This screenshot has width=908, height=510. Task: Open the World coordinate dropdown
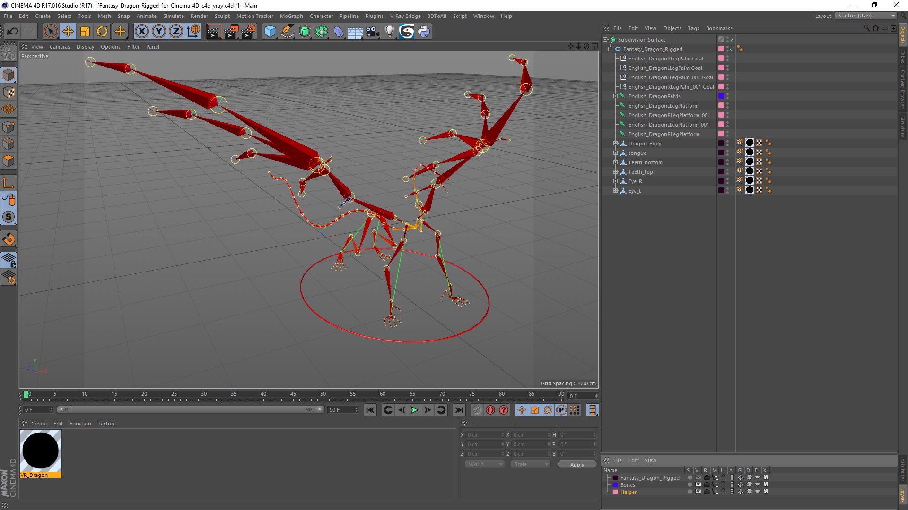point(485,465)
